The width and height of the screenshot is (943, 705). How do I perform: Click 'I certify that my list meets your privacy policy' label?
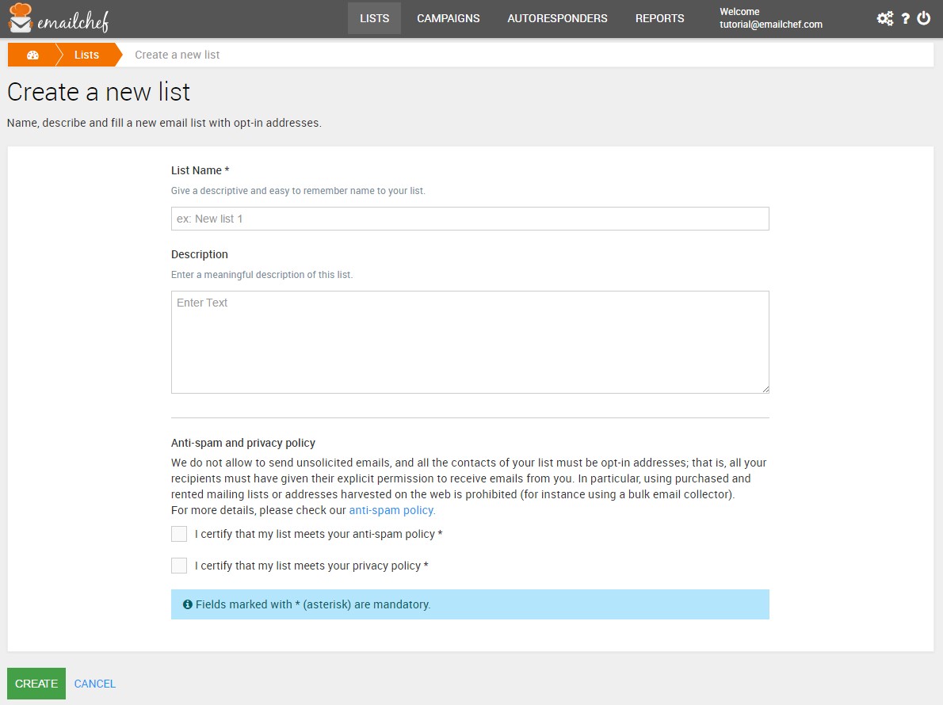coord(311,566)
